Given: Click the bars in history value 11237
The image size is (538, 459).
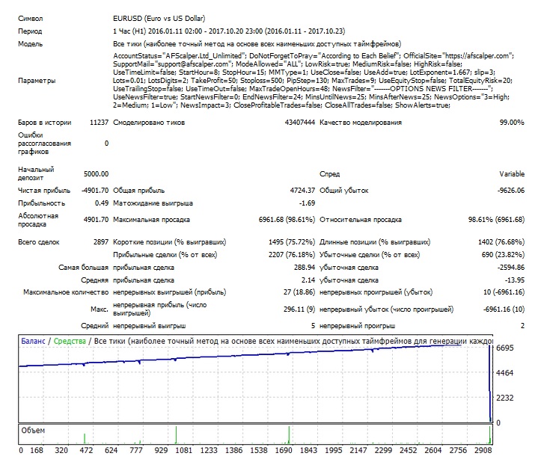Looking at the screenshot, I should point(100,123).
